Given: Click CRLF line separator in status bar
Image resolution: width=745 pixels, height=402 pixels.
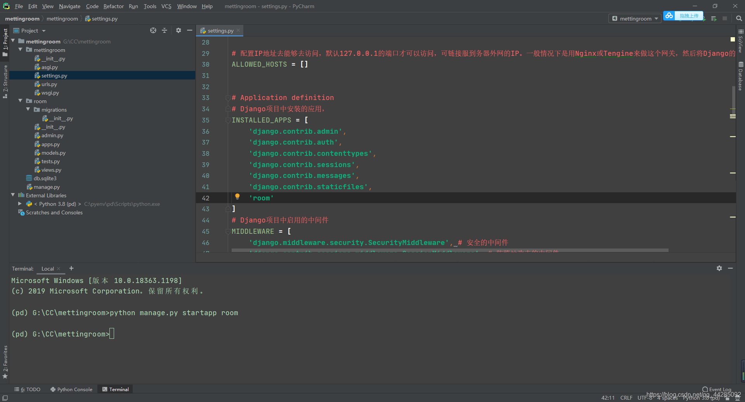Looking at the screenshot, I should [626, 398].
